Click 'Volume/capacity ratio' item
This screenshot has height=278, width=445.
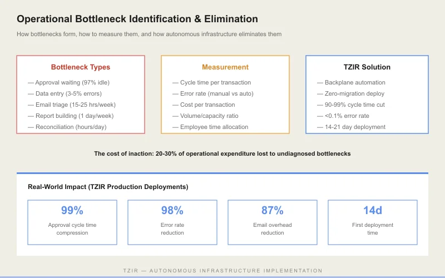(205, 116)
